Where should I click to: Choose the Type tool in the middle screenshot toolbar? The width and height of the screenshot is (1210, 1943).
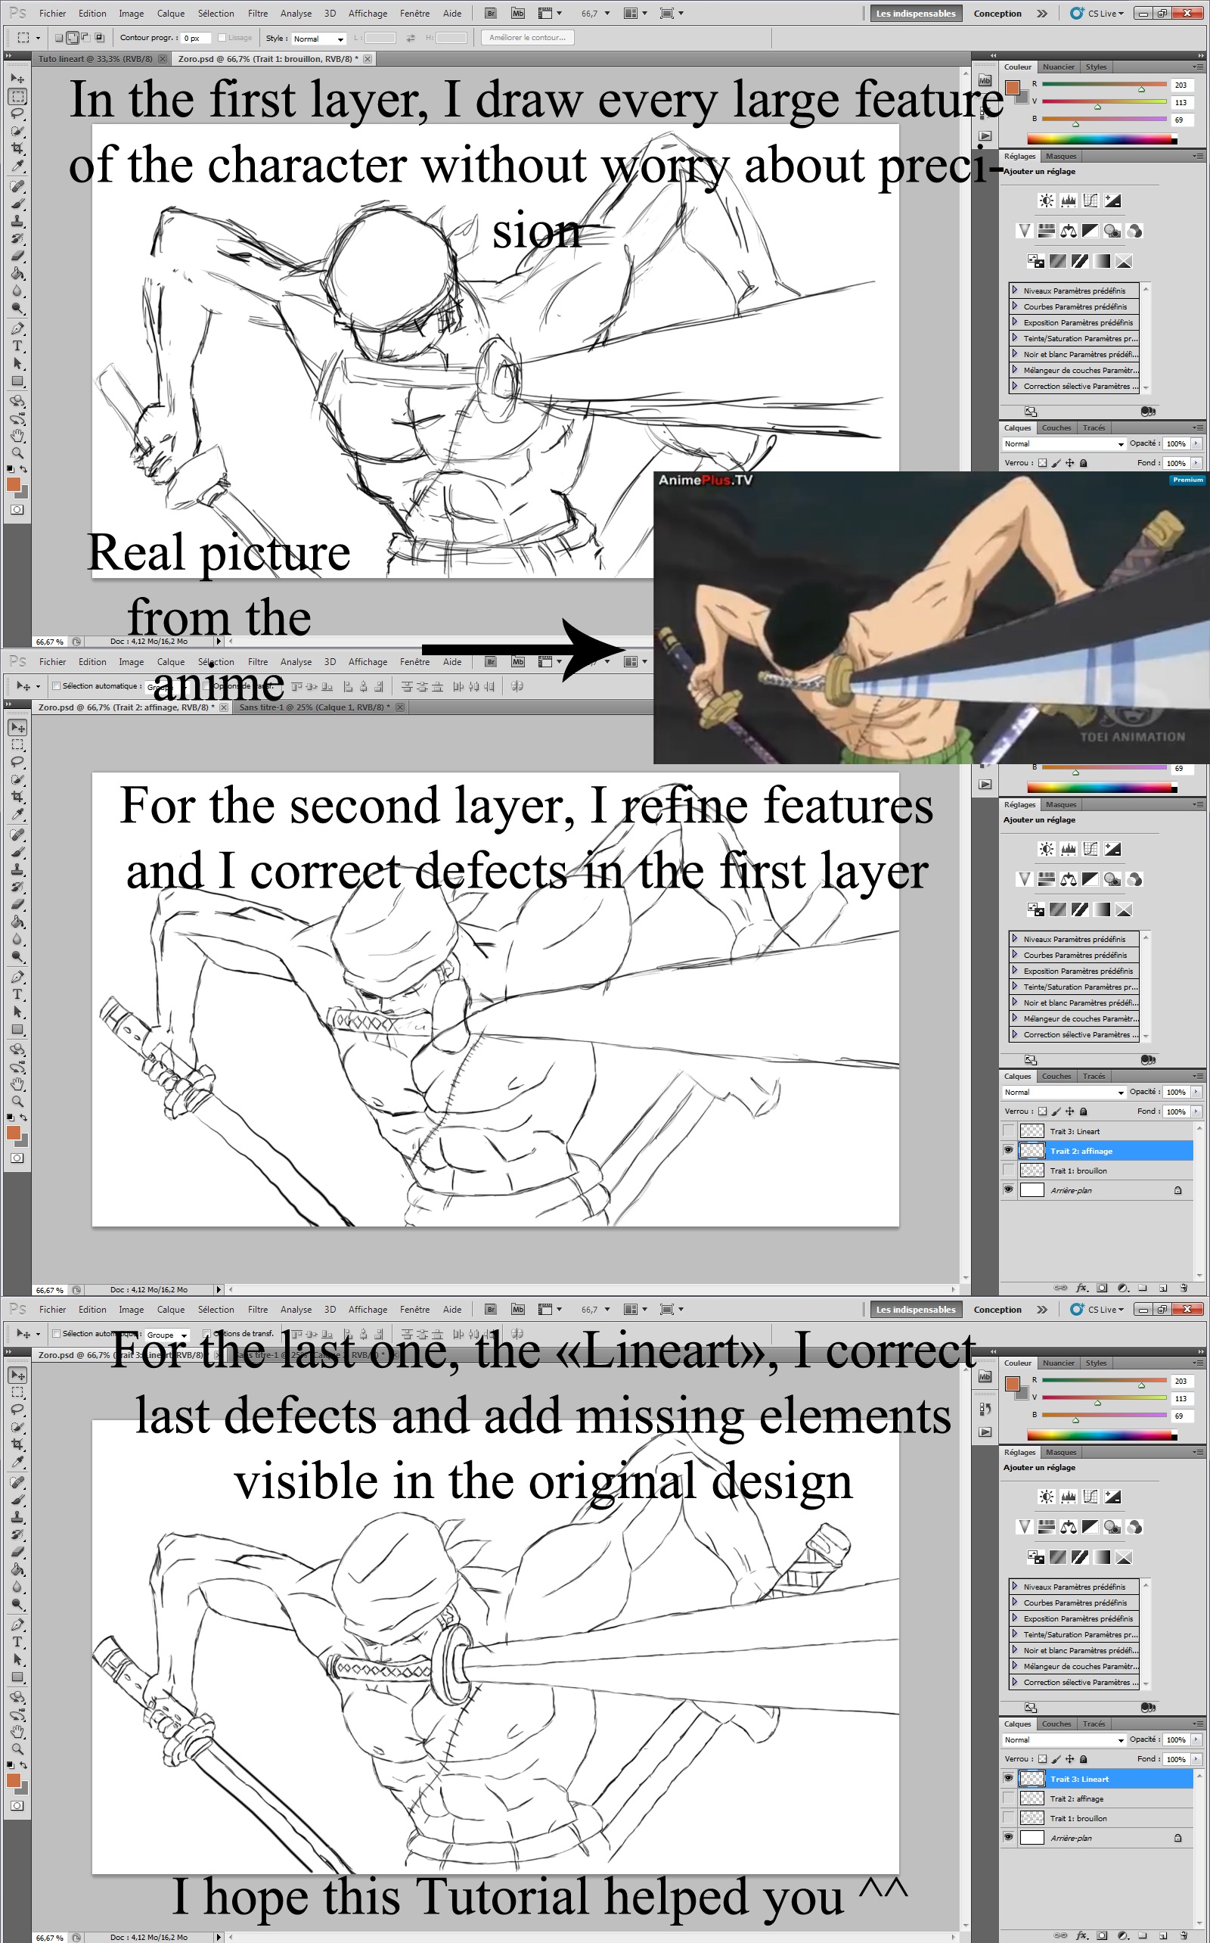point(17,995)
